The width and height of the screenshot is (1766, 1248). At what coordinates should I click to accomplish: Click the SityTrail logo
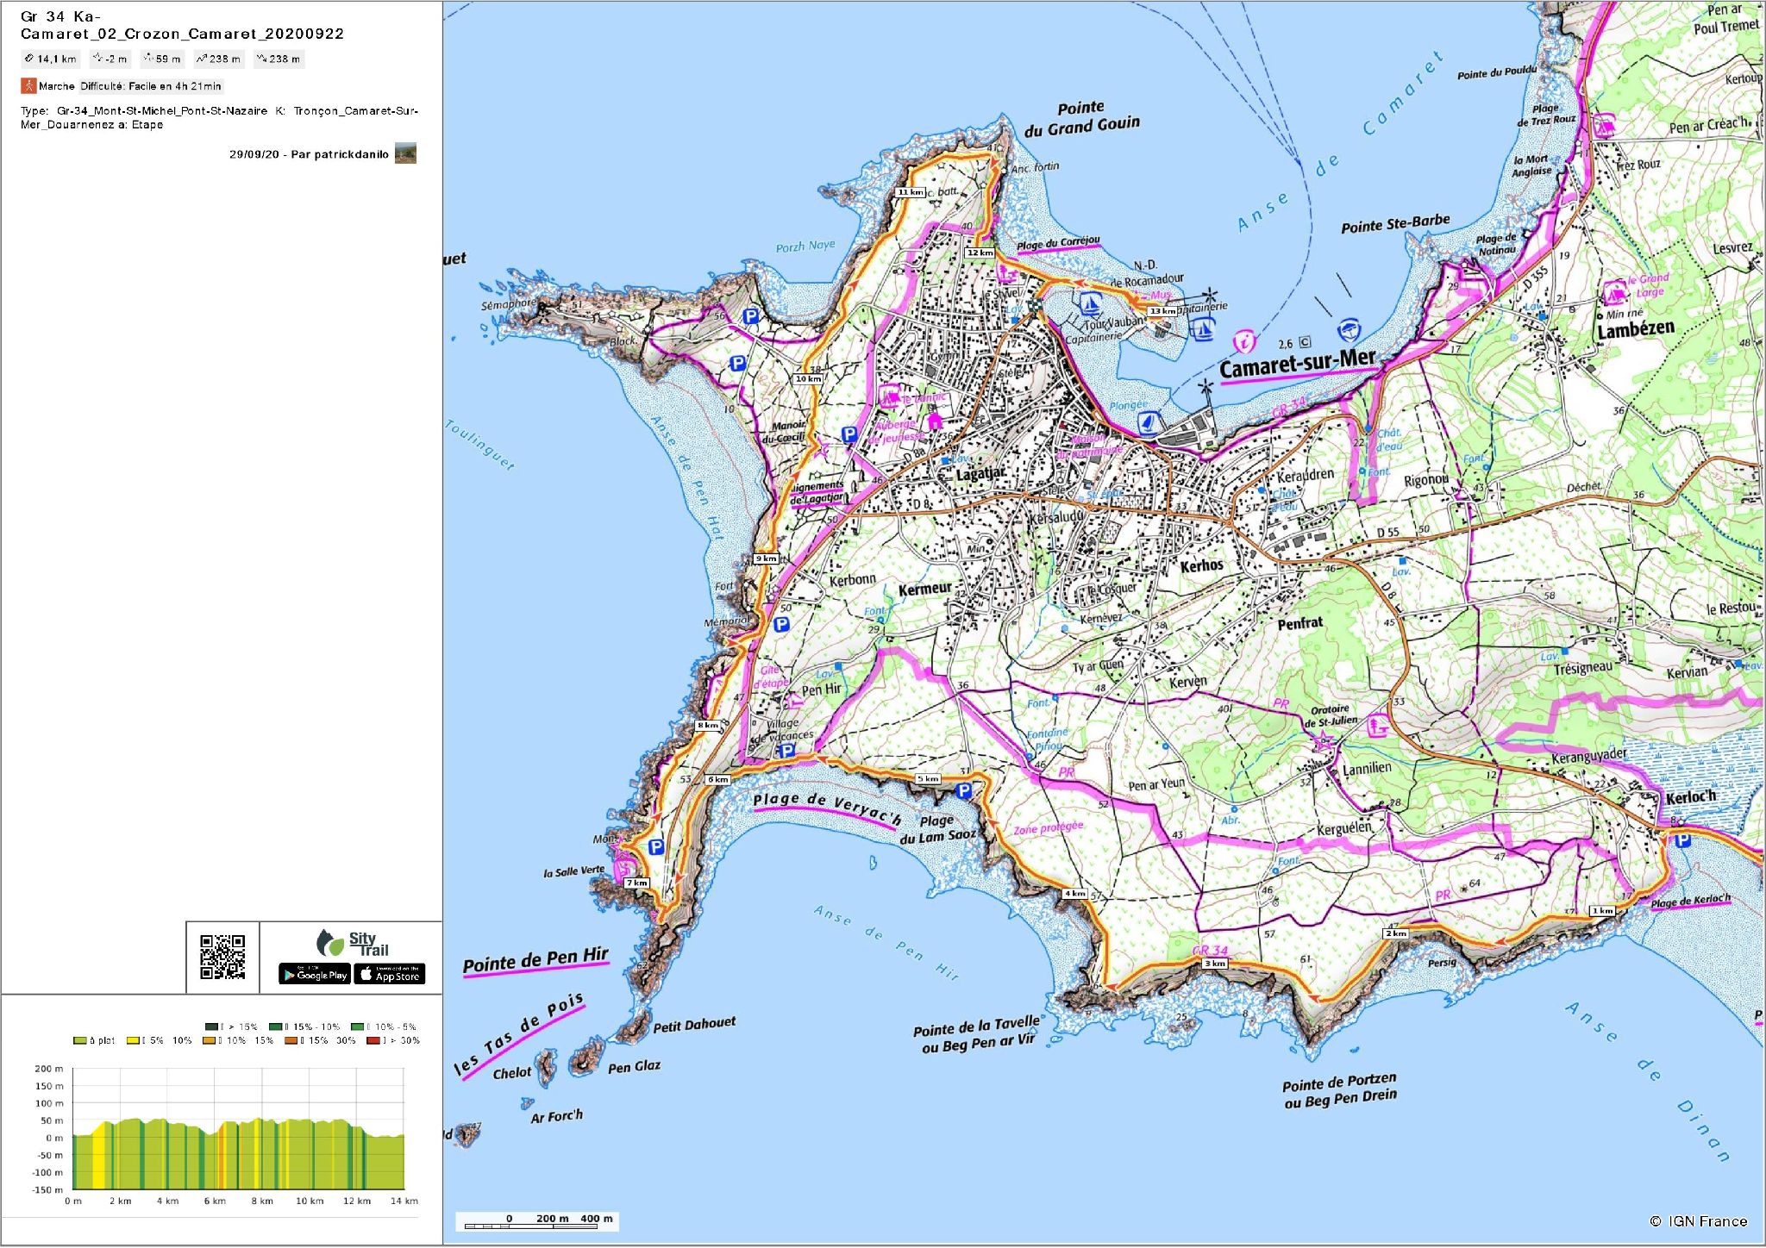(x=354, y=943)
